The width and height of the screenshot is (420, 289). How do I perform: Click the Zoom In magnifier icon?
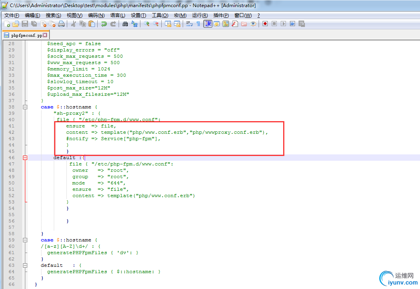147,24
